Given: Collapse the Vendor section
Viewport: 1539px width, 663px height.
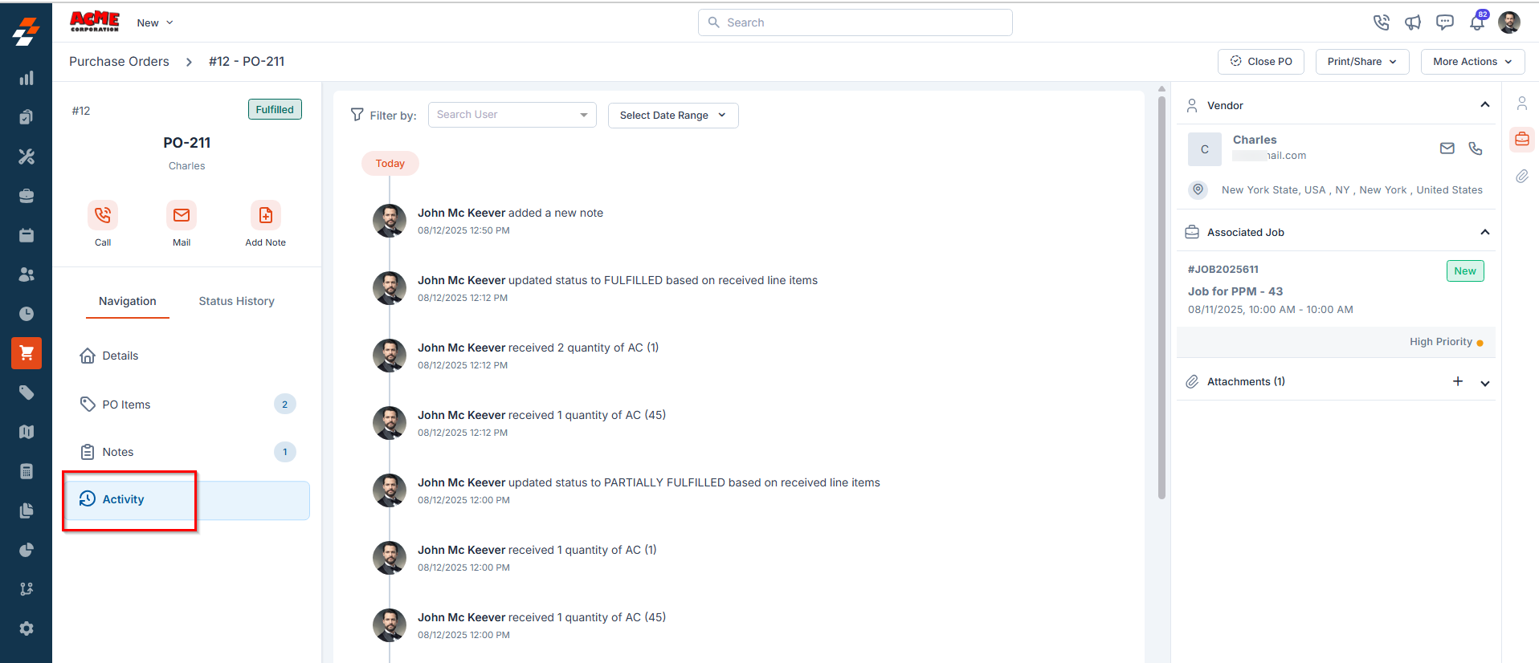Looking at the screenshot, I should click(x=1485, y=105).
